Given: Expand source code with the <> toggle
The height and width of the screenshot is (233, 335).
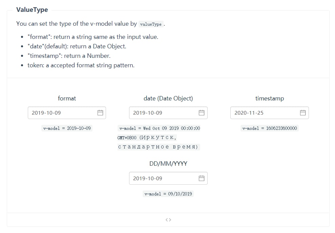Looking at the screenshot, I should tap(168, 220).
